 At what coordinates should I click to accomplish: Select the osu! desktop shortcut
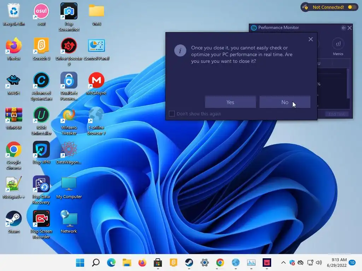(x=41, y=14)
